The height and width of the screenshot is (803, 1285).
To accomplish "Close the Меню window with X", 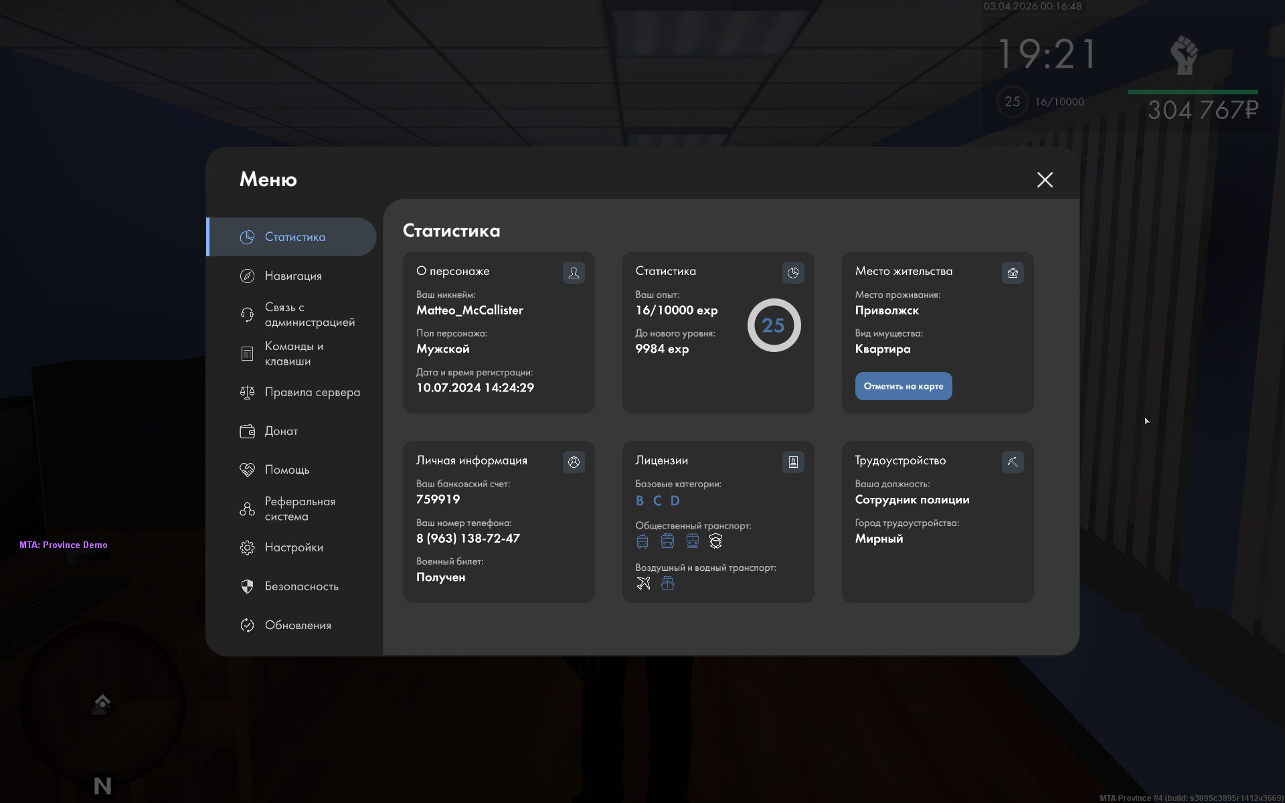I will [1045, 179].
